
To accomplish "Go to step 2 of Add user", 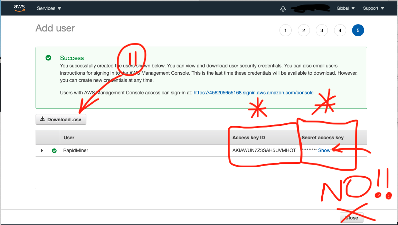I will pos(304,30).
